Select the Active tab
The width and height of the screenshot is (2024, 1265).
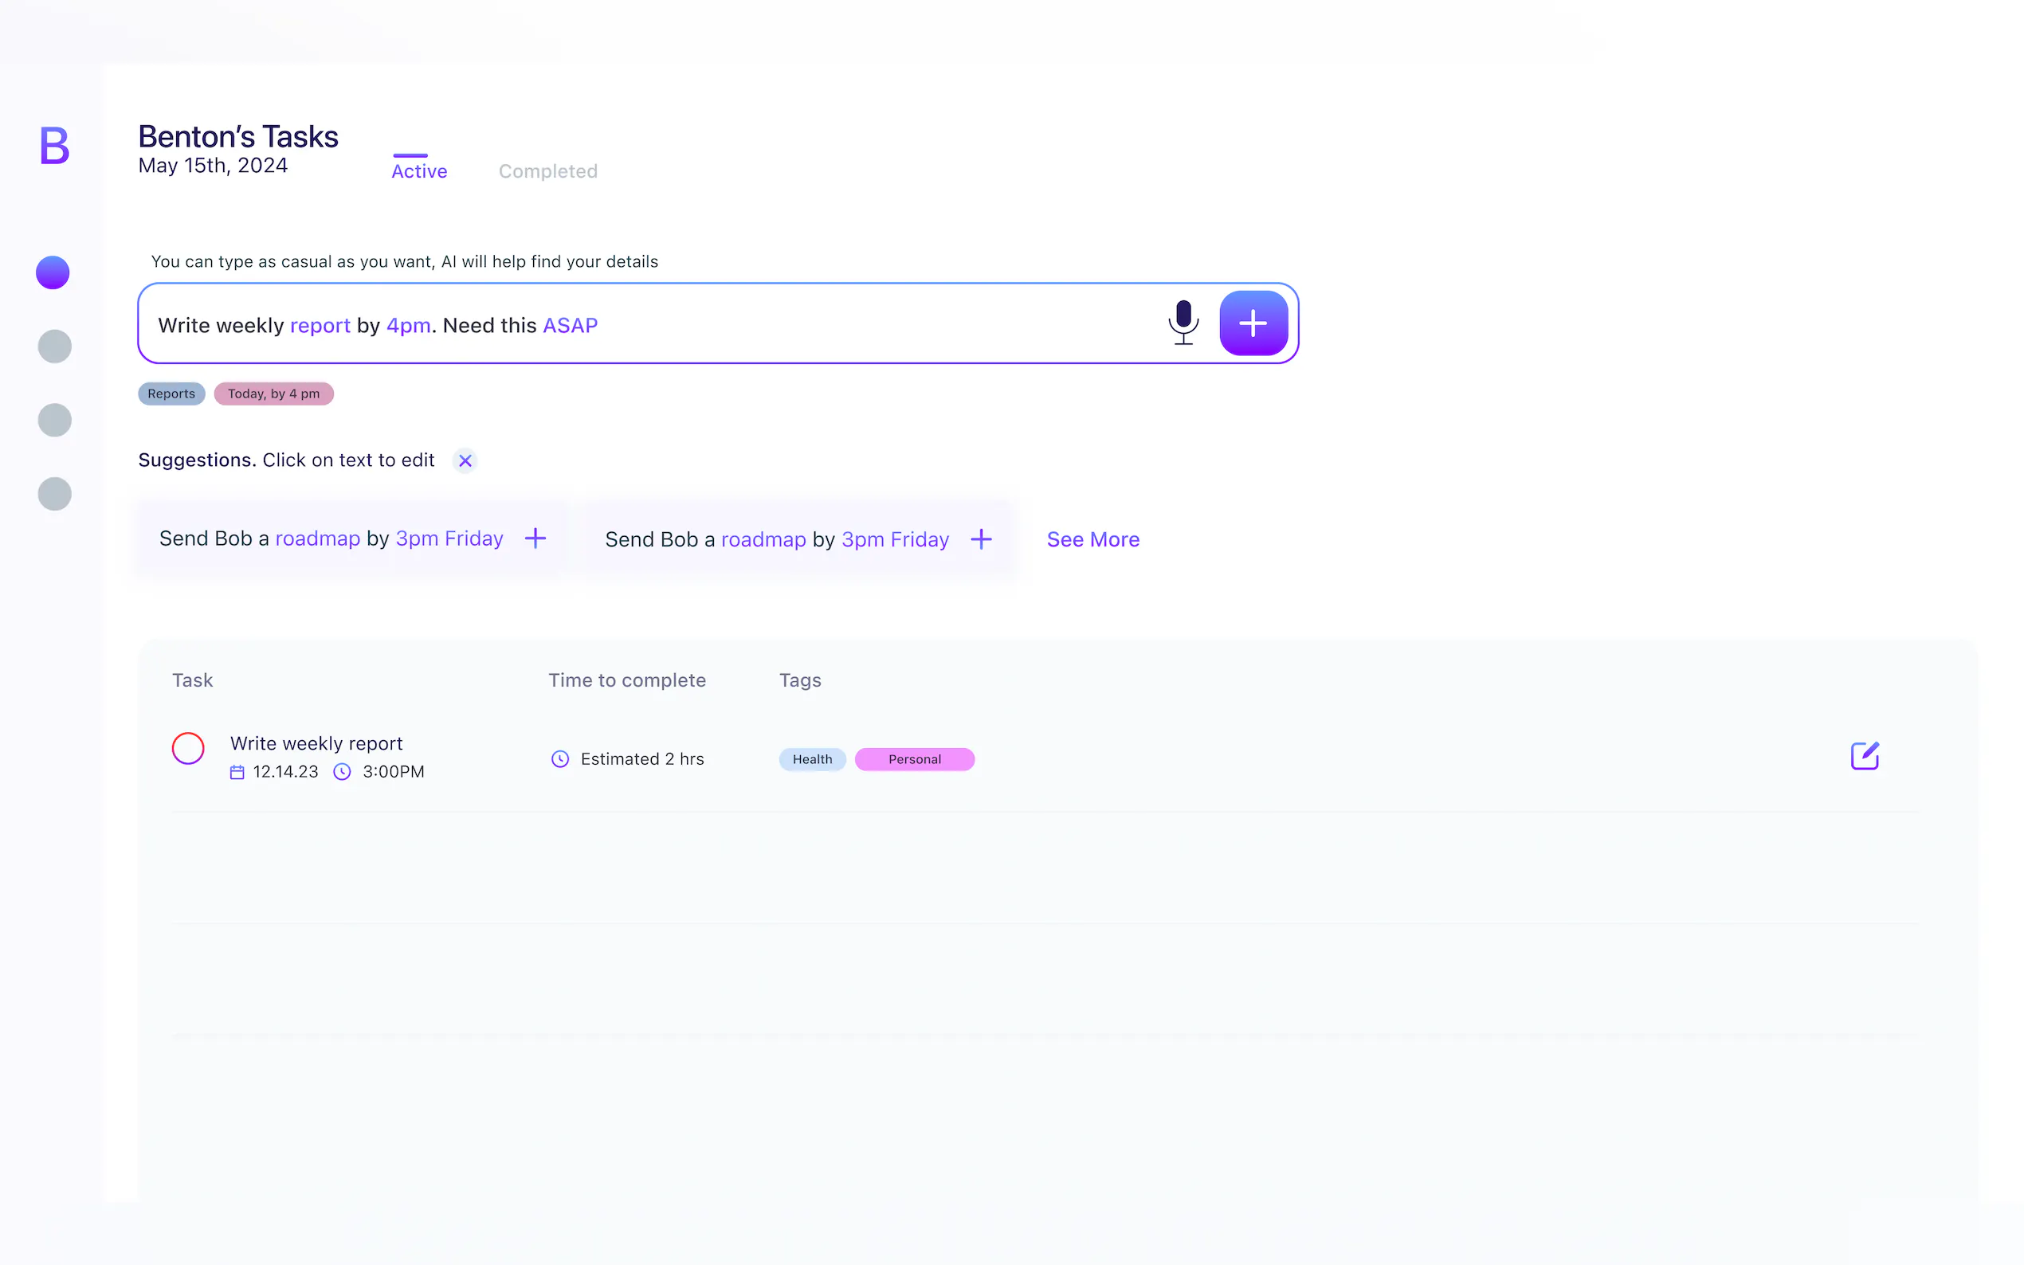click(x=419, y=170)
